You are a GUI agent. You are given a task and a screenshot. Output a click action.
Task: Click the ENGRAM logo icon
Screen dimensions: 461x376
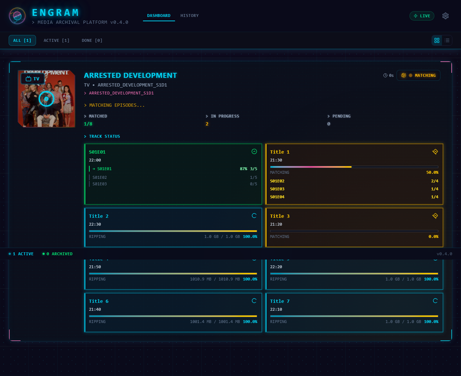pos(17,16)
